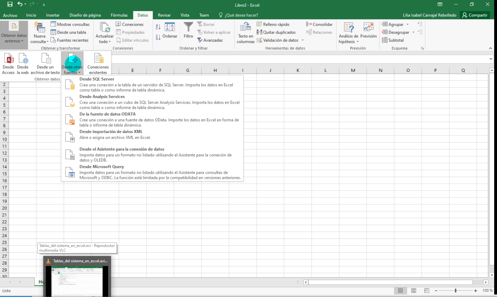Open Esquema dialog launcher
The width and height of the screenshot is (497, 297).
click(x=422, y=48)
